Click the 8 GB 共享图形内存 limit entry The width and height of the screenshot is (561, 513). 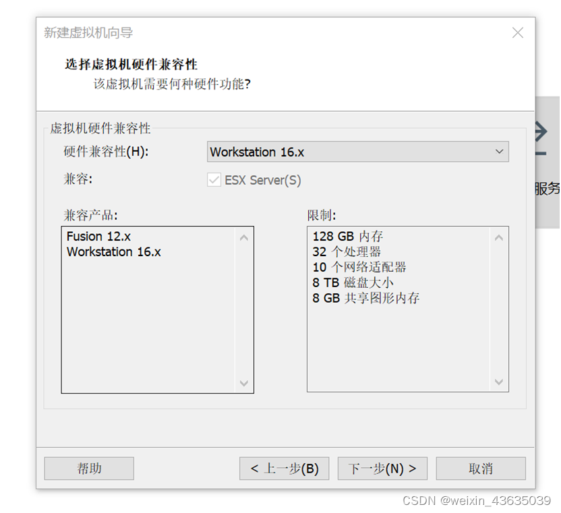365,298
